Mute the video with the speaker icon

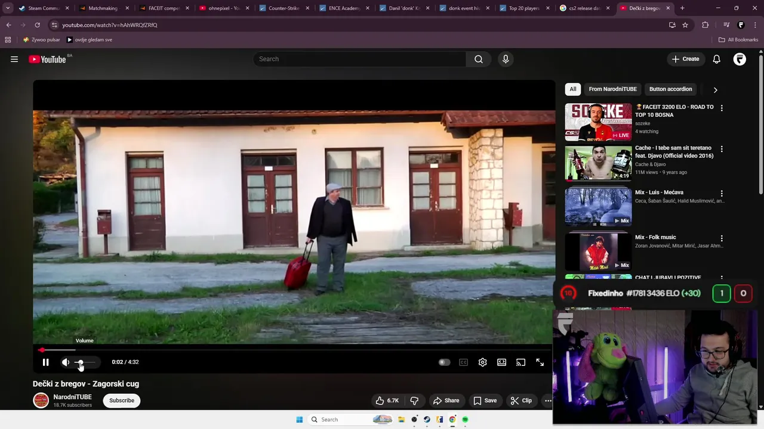(x=66, y=362)
